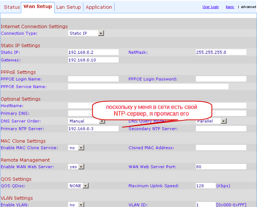Select the Wan Setup tab
The image size is (257, 207).
click(38, 6)
